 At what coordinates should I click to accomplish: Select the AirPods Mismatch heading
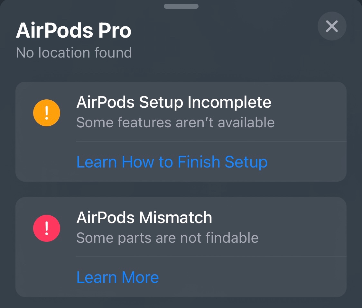[144, 218]
